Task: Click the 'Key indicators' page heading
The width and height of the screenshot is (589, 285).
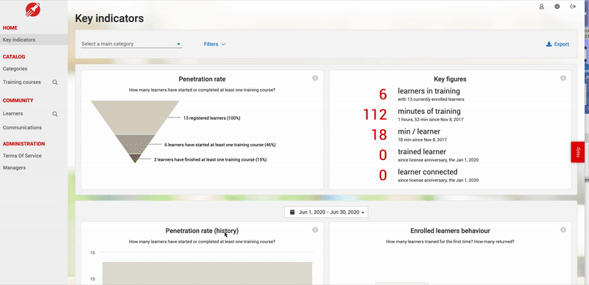Action: (109, 18)
